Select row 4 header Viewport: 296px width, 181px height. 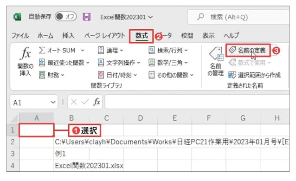coord(13,166)
